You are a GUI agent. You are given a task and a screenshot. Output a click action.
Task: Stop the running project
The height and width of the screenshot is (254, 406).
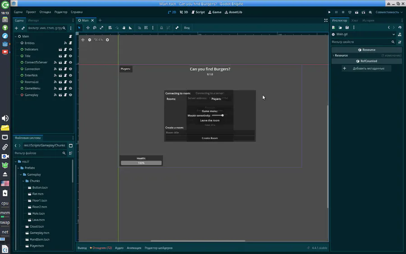click(343, 12)
